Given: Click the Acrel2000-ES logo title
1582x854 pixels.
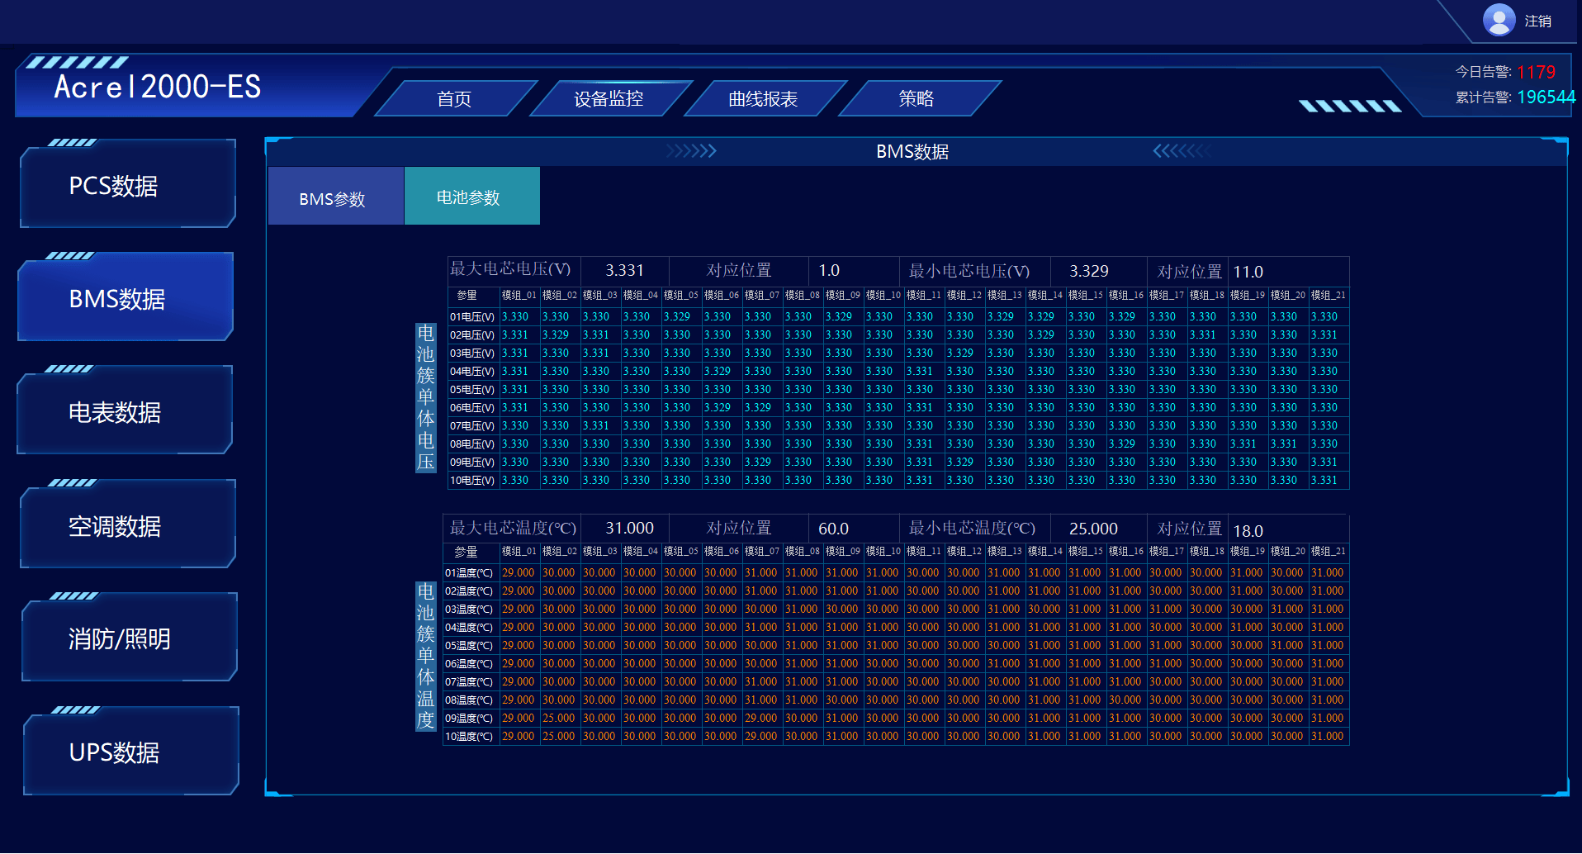Looking at the screenshot, I should pyautogui.click(x=157, y=87).
